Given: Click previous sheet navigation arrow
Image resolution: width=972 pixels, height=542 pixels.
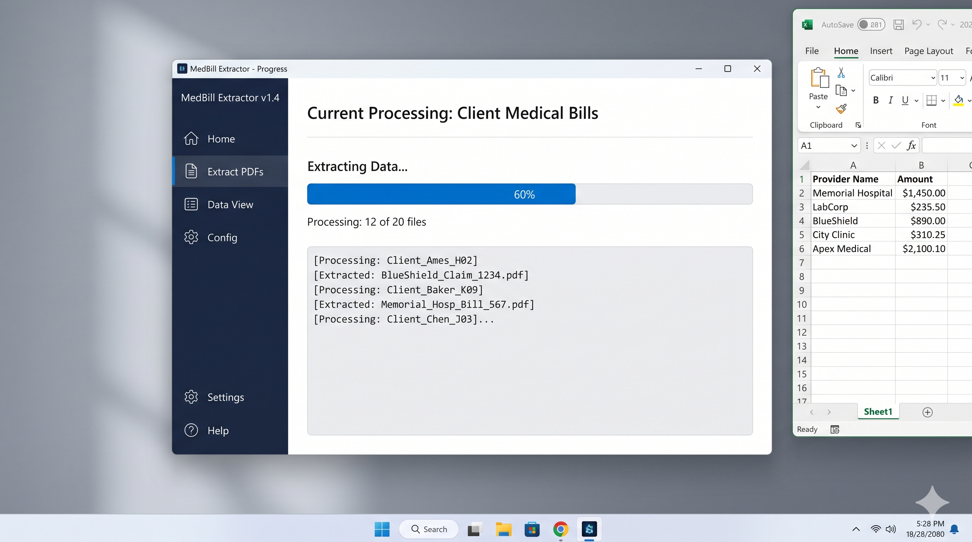Looking at the screenshot, I should 811,412.
